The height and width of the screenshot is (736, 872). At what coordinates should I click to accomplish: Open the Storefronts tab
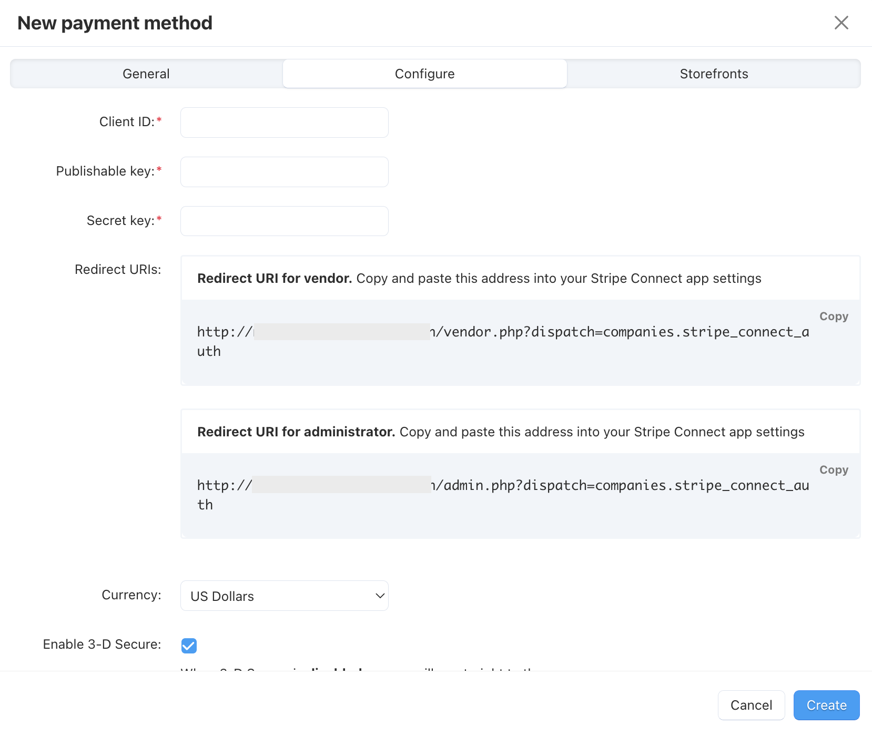pos(714,74)
